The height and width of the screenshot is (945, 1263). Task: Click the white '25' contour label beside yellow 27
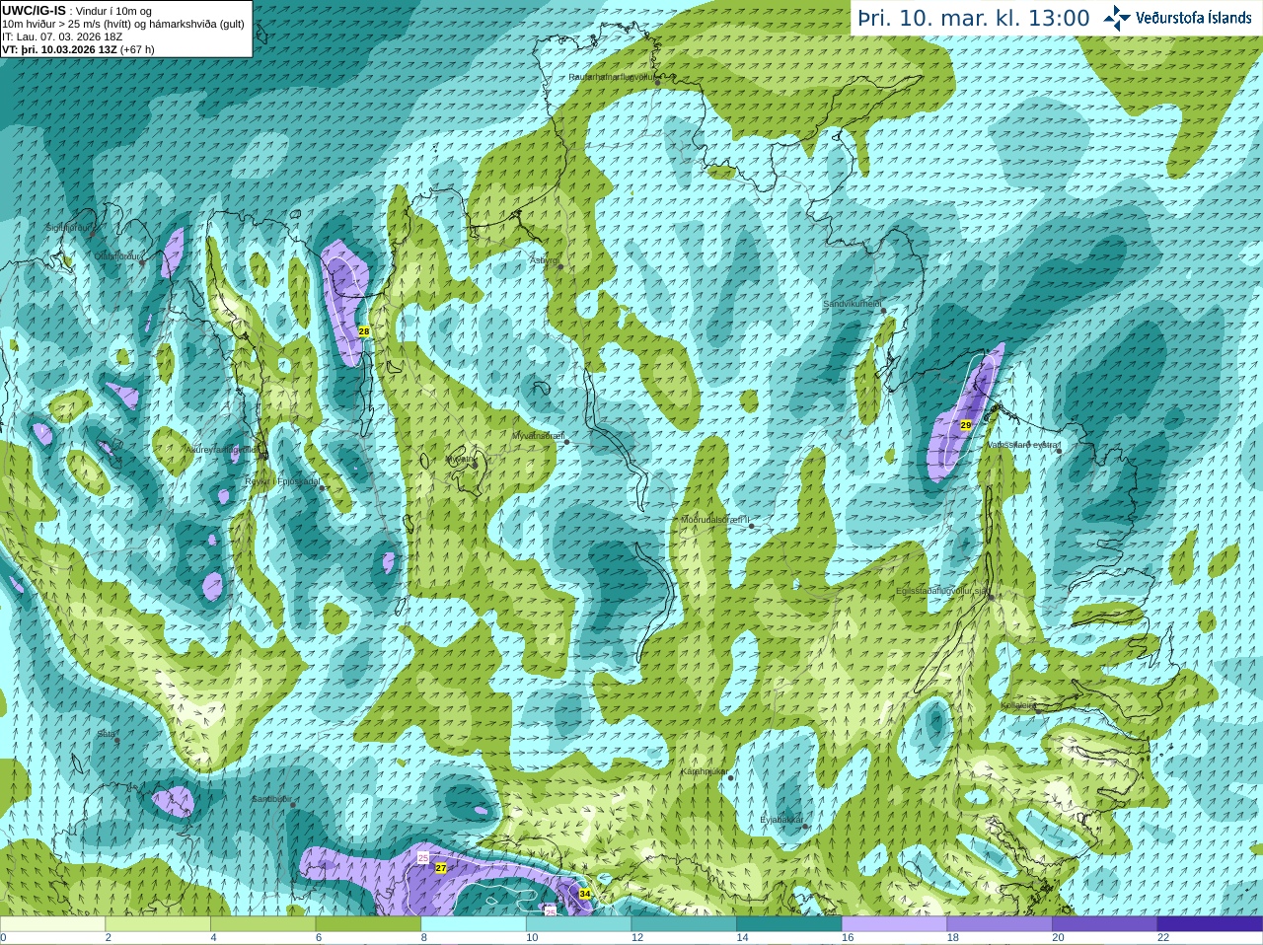click(423, 859)
